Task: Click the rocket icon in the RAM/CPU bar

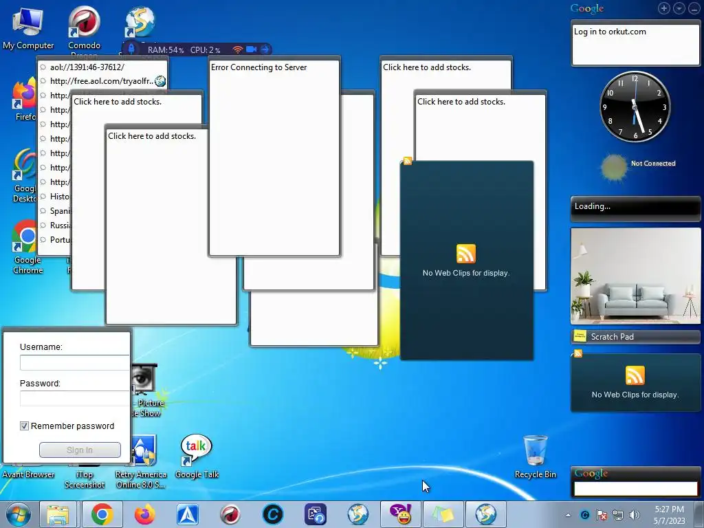Action: pyautogui.click(x=131, y=49)
